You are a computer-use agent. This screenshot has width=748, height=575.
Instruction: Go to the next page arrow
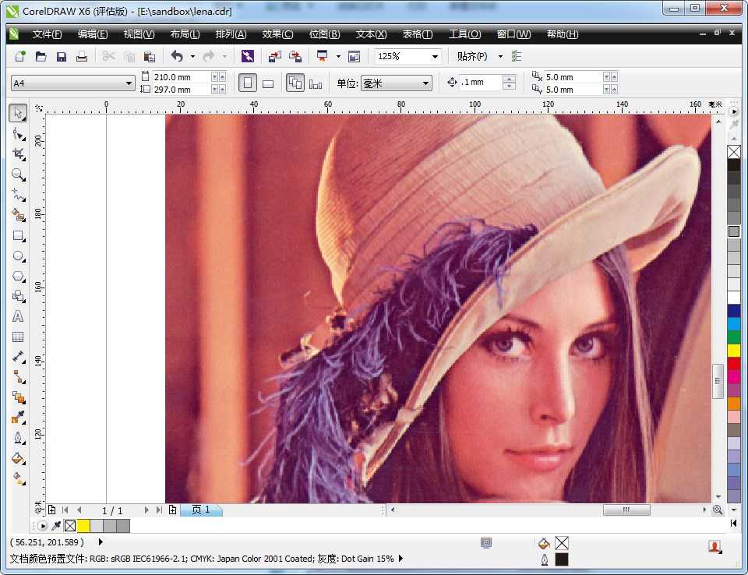[x=146, y=510]
